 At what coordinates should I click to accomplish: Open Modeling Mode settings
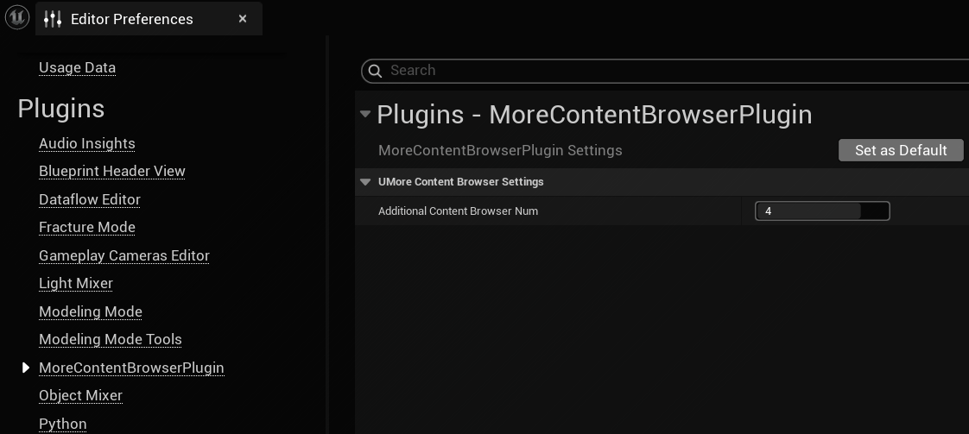[90, 311]
